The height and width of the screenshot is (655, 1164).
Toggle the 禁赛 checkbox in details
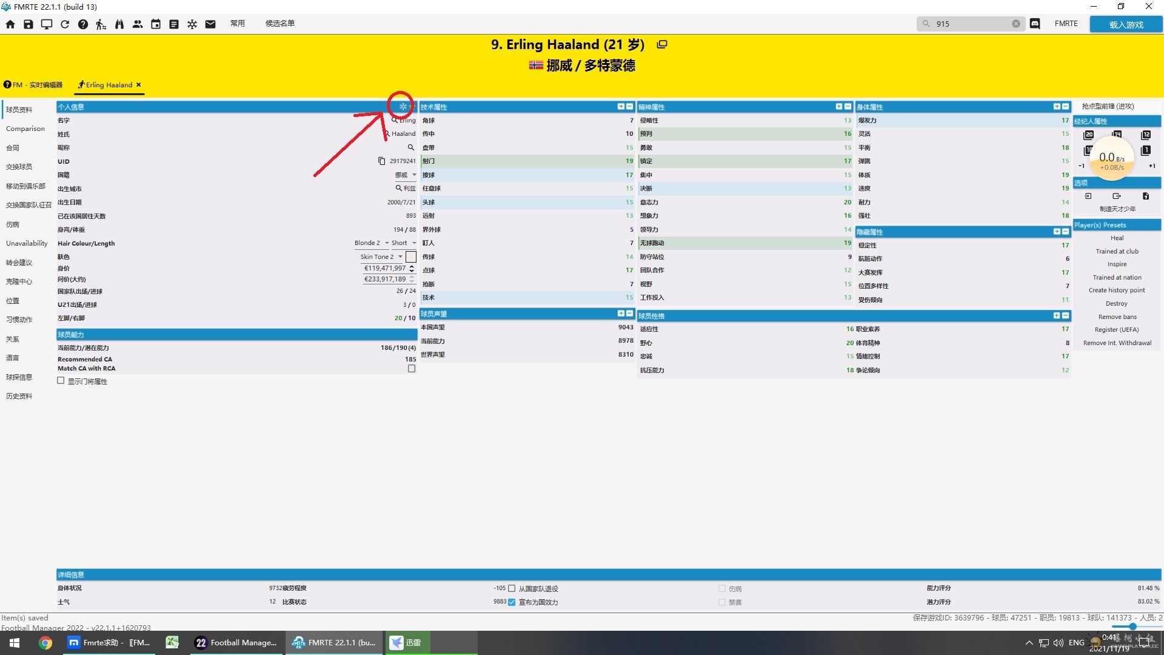[x=722, y=602]
